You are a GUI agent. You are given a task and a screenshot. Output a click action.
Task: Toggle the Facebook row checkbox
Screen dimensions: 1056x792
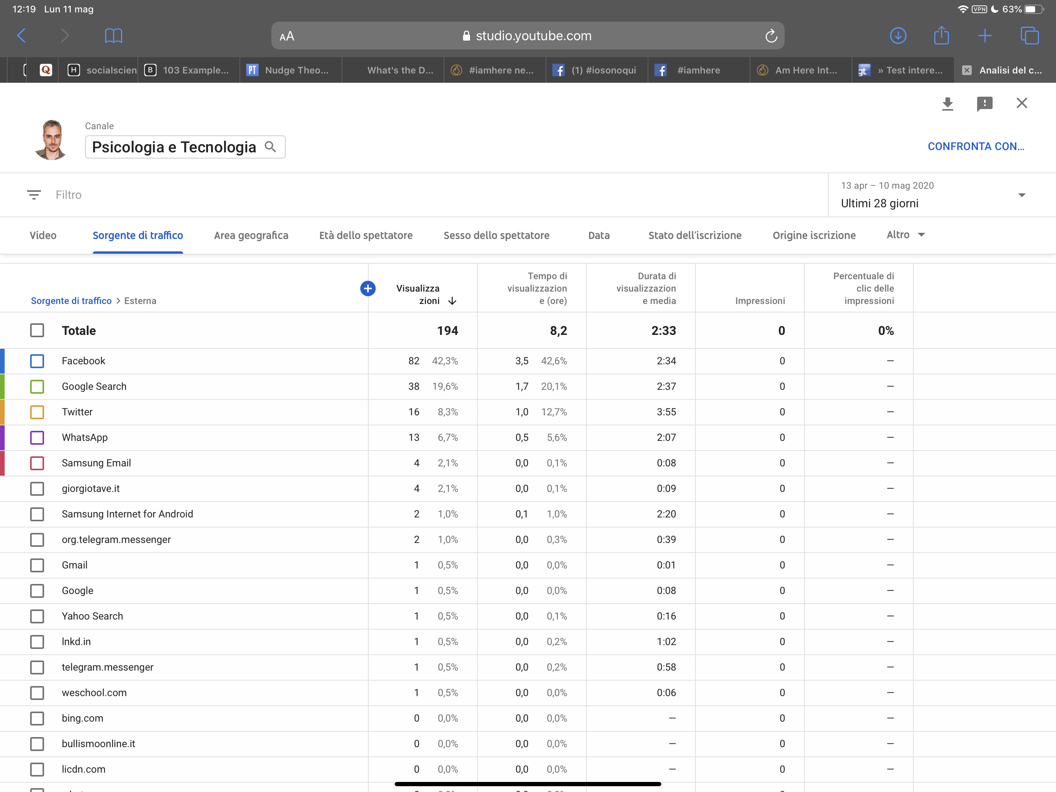(37, 361)
